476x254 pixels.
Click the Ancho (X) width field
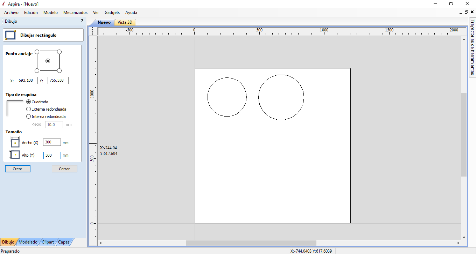coord(52,142)
